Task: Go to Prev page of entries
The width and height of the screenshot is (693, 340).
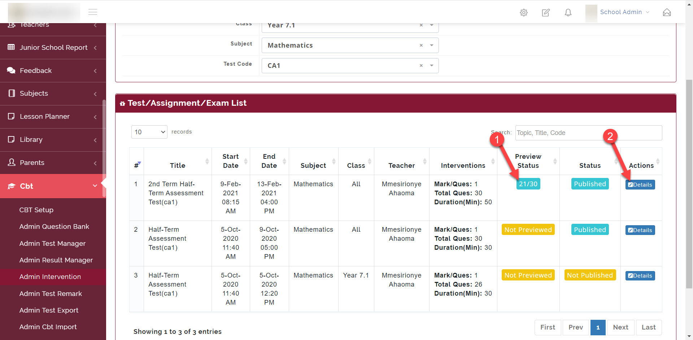Action: tap(576, 327)
